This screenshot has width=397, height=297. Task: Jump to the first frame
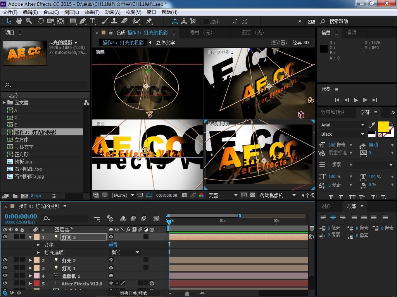coord(337,100)
